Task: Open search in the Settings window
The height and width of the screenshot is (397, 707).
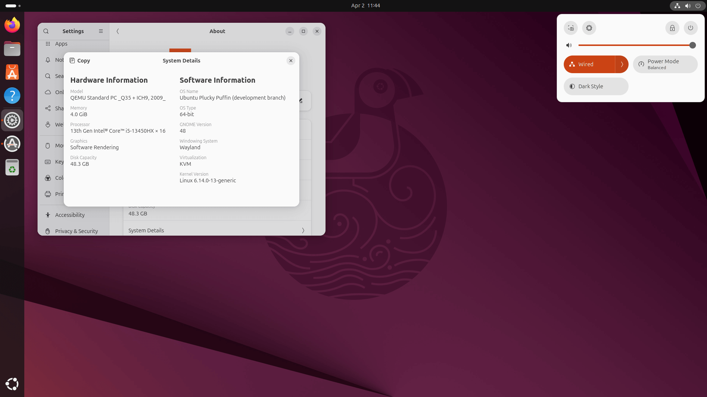Action: tap(46, 31)
